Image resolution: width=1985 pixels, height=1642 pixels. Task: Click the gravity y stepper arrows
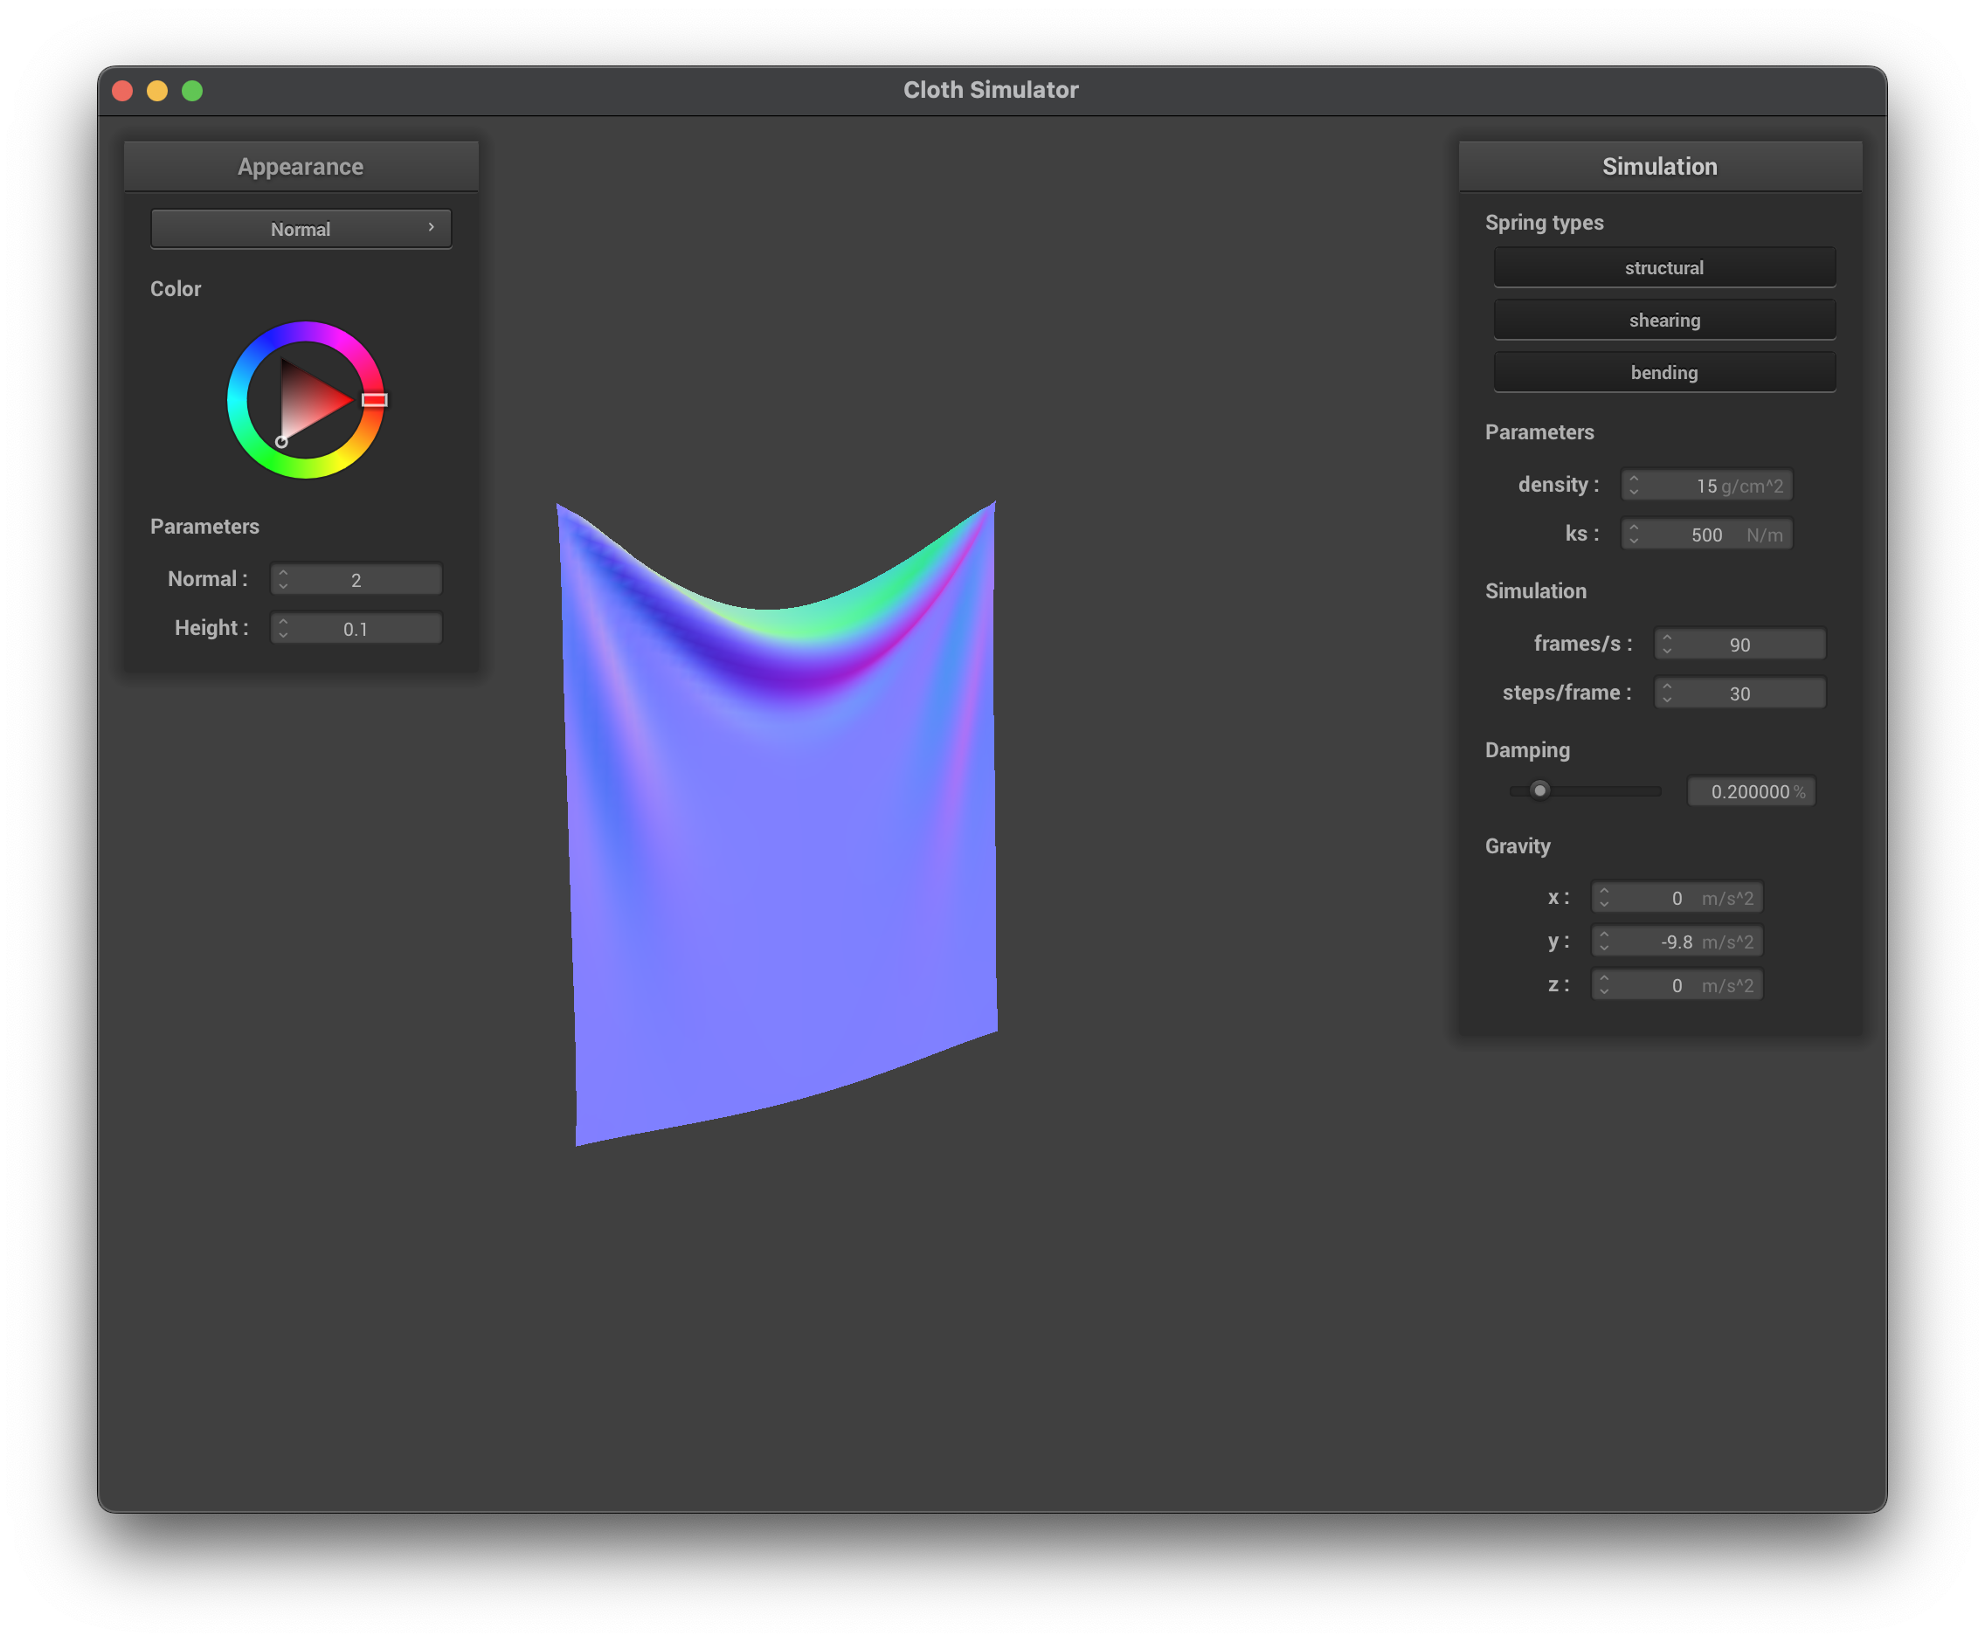click(x=1604, y=941)
